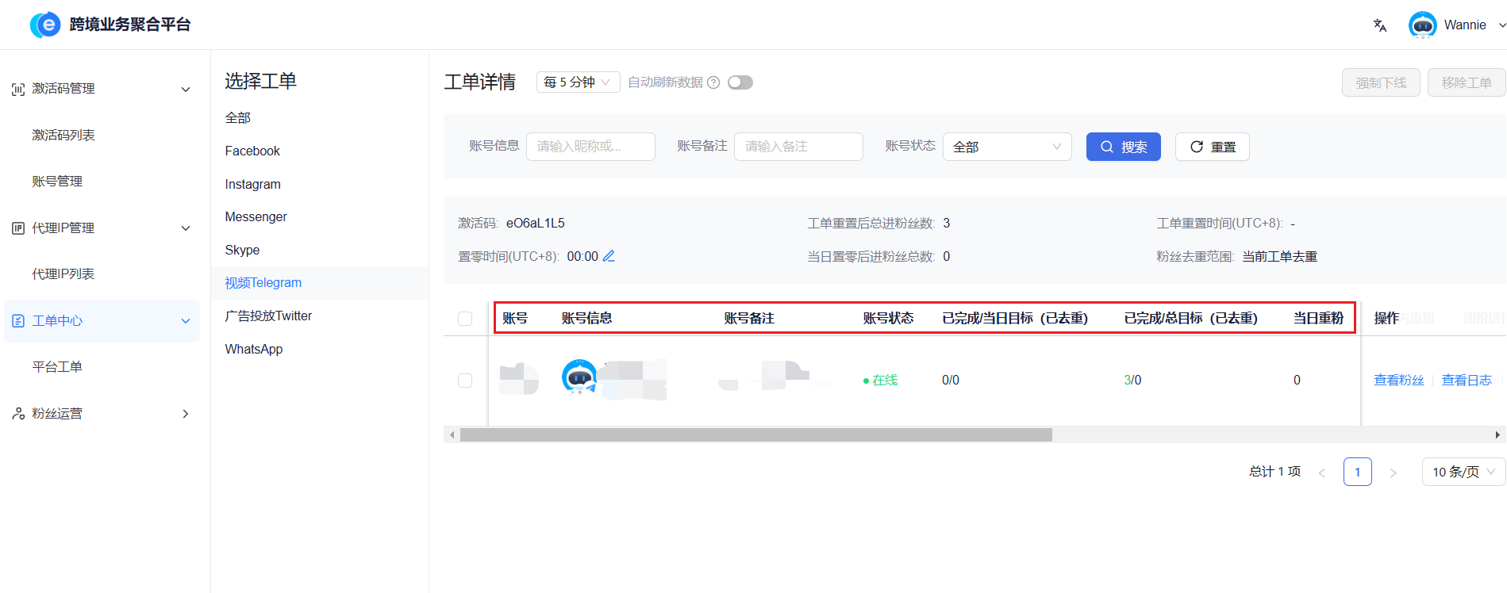This screenshot has width=1507, height=593.
Task: Click the robot avatar in account row
Action: (x=579, y=377)
